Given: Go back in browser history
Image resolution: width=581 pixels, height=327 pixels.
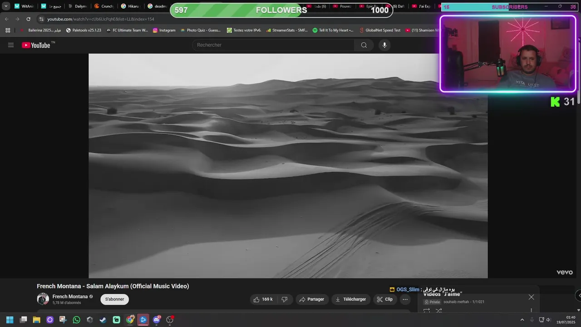Looking at the screenshot, I should tap(6, 19).
